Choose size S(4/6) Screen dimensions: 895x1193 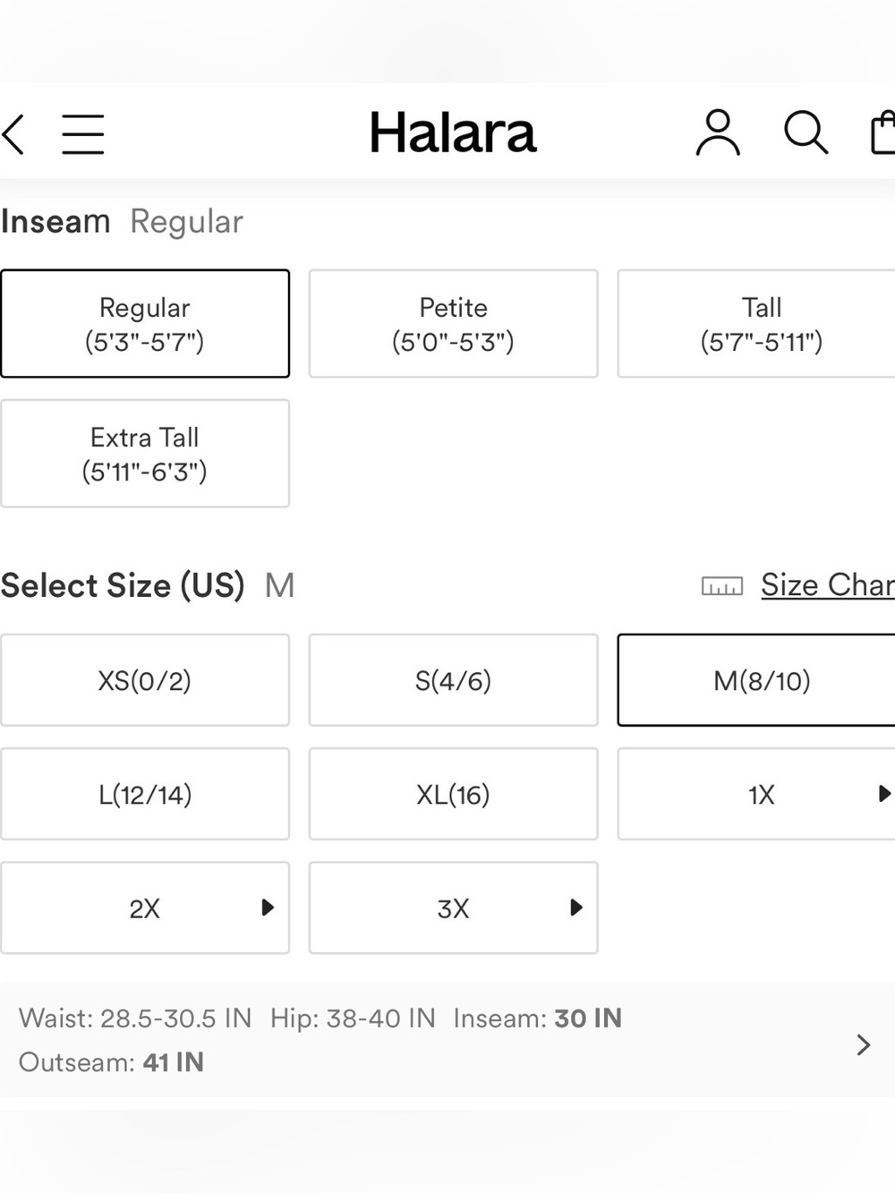[x=454, y=680]
